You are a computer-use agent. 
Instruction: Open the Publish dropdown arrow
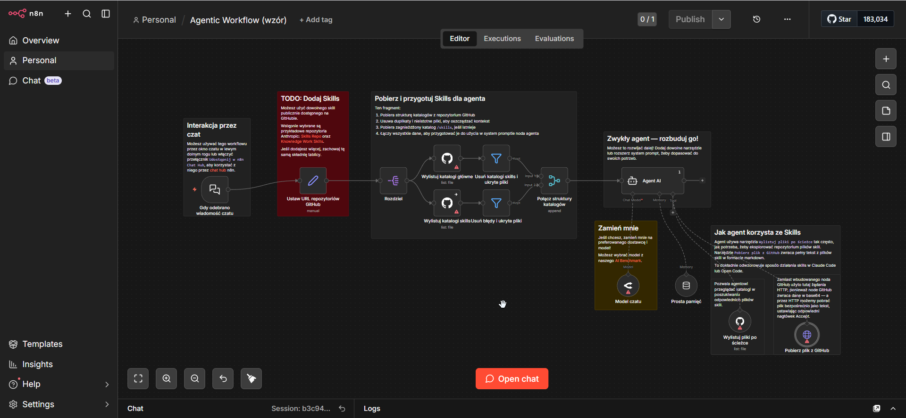pyautogui.click(x=721, y=19)
